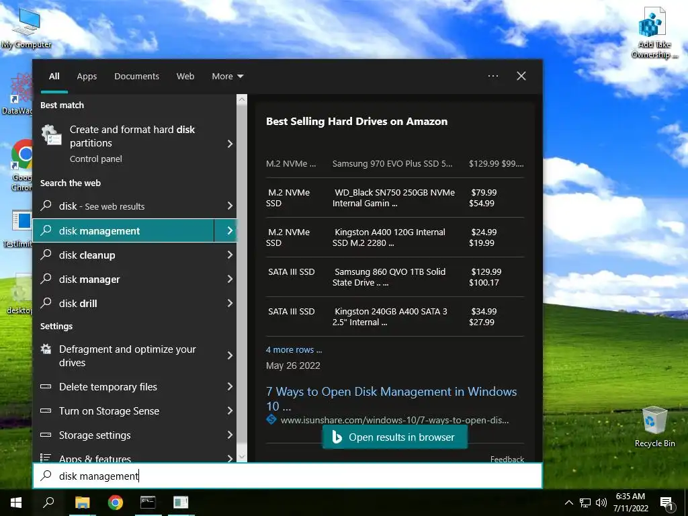Expand arrow for Turn on Storage Sense
The height and width of the screenshot is (516, 688).
[x=230, y=411]
